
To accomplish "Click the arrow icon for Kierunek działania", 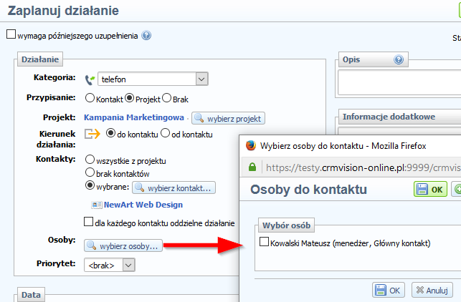I will (92, 133).
